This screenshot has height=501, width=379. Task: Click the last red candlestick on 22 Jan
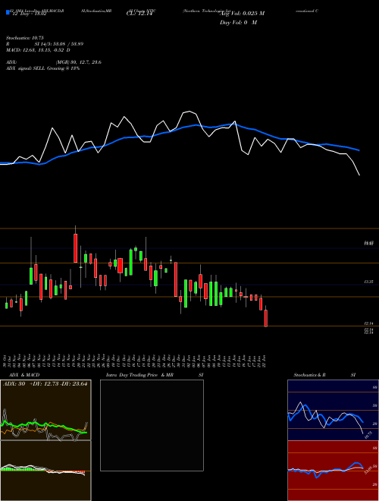[x=266, y=318]
